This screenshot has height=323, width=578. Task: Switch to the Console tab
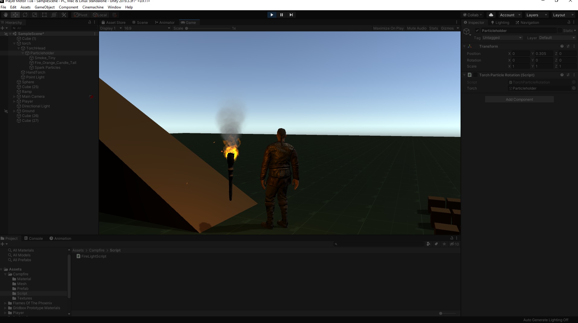click(x=34, y=238)
